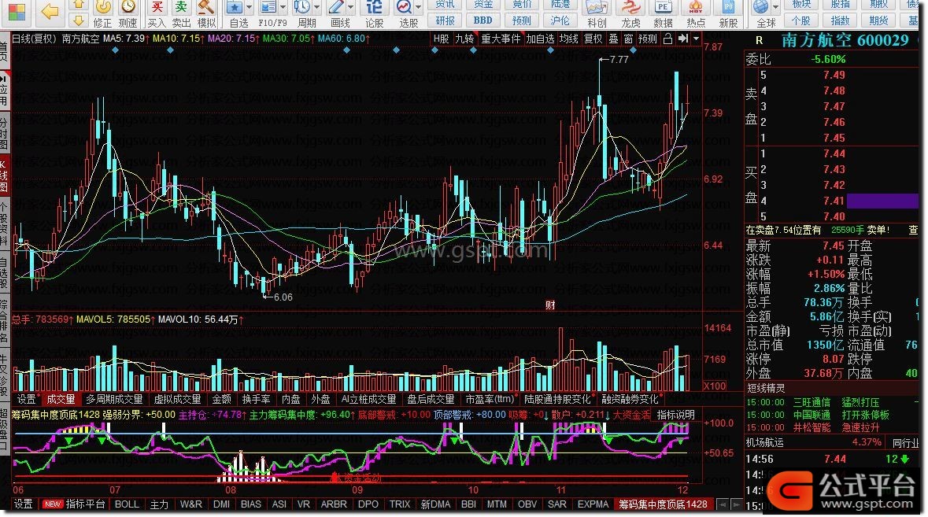
Task: Toggle the 窗 multi-window option
Action: click(x=628, y=39)
